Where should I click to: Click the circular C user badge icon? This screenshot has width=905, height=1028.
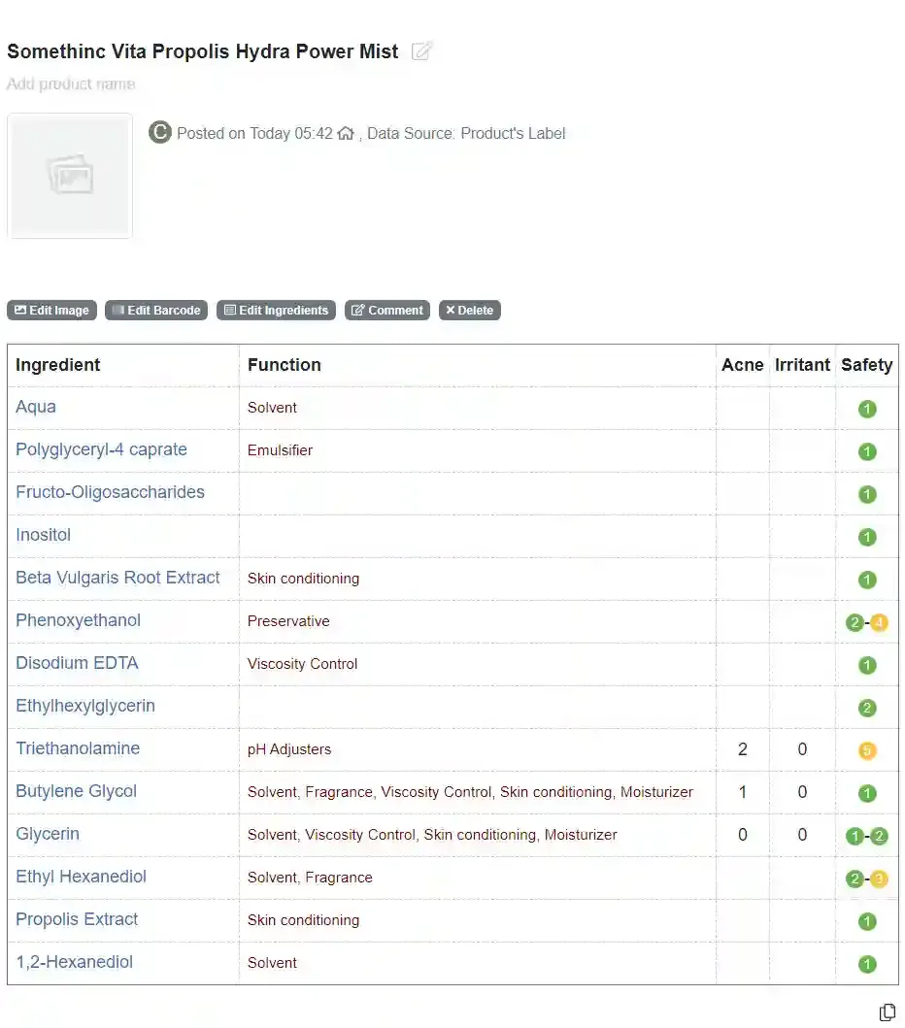160,132
